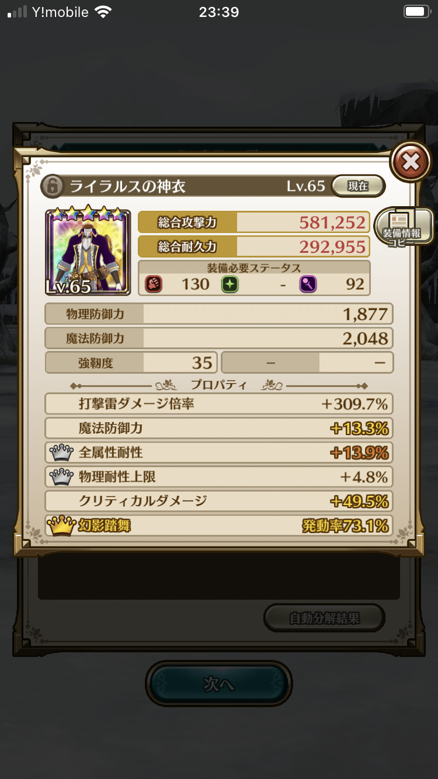Tap the 魔法防御力 stat row showing 2,048
Image resolution: width=438 pixels, height=779 pixels.
coord(219,338)
